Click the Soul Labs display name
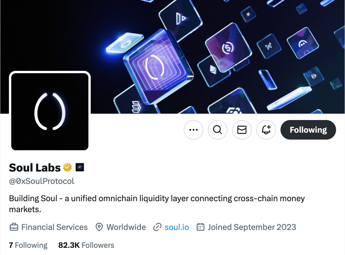The height and width of the screenshot is (255, 345). click(35, 168)
